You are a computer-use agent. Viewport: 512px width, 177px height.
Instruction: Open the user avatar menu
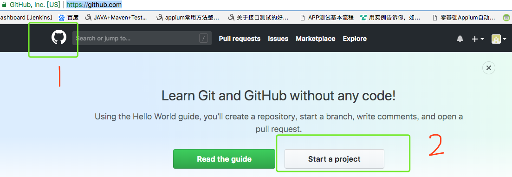tap(499, 39)
